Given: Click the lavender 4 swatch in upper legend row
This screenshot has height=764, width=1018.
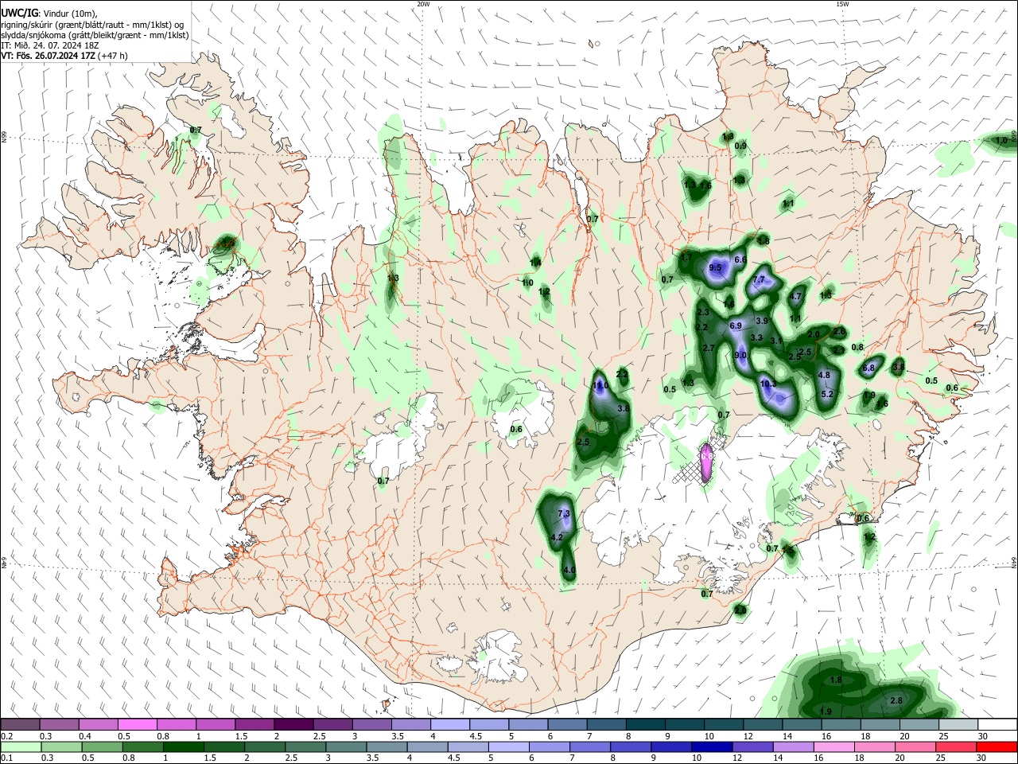Looking at the screenshot, I should (x=450, y=725).
